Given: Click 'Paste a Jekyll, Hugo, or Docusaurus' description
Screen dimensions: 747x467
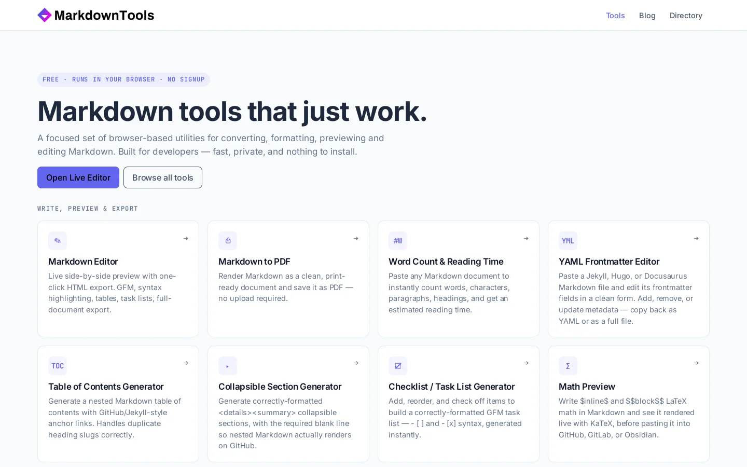Looking at the screenshot, I should point(626,298).
